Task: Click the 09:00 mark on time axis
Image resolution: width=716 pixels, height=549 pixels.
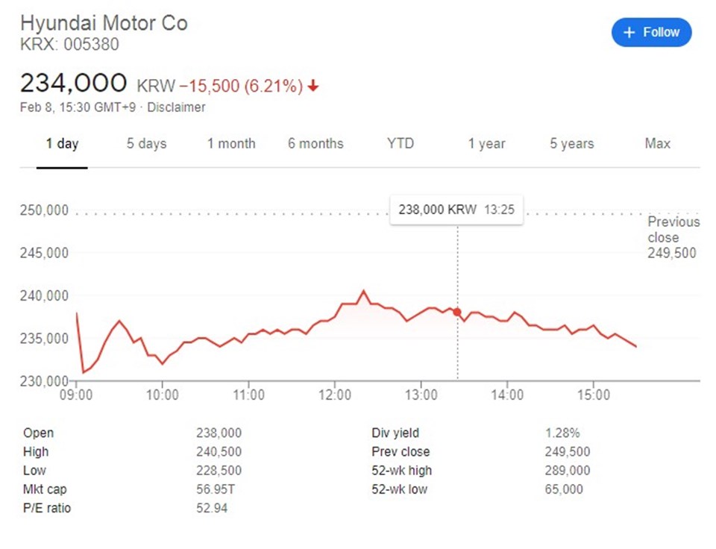Action: [x=76, y=393]
